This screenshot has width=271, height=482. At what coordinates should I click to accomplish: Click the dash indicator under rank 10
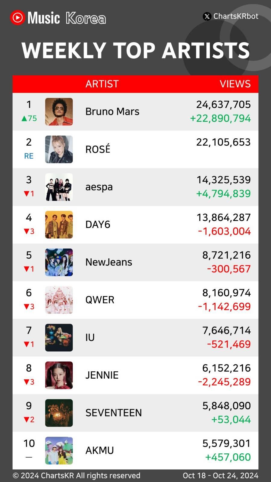(x=29, y=457)
